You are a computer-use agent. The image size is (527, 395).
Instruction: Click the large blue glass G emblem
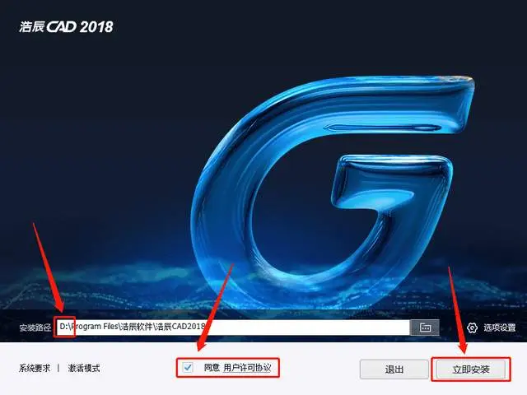(331, 192)
